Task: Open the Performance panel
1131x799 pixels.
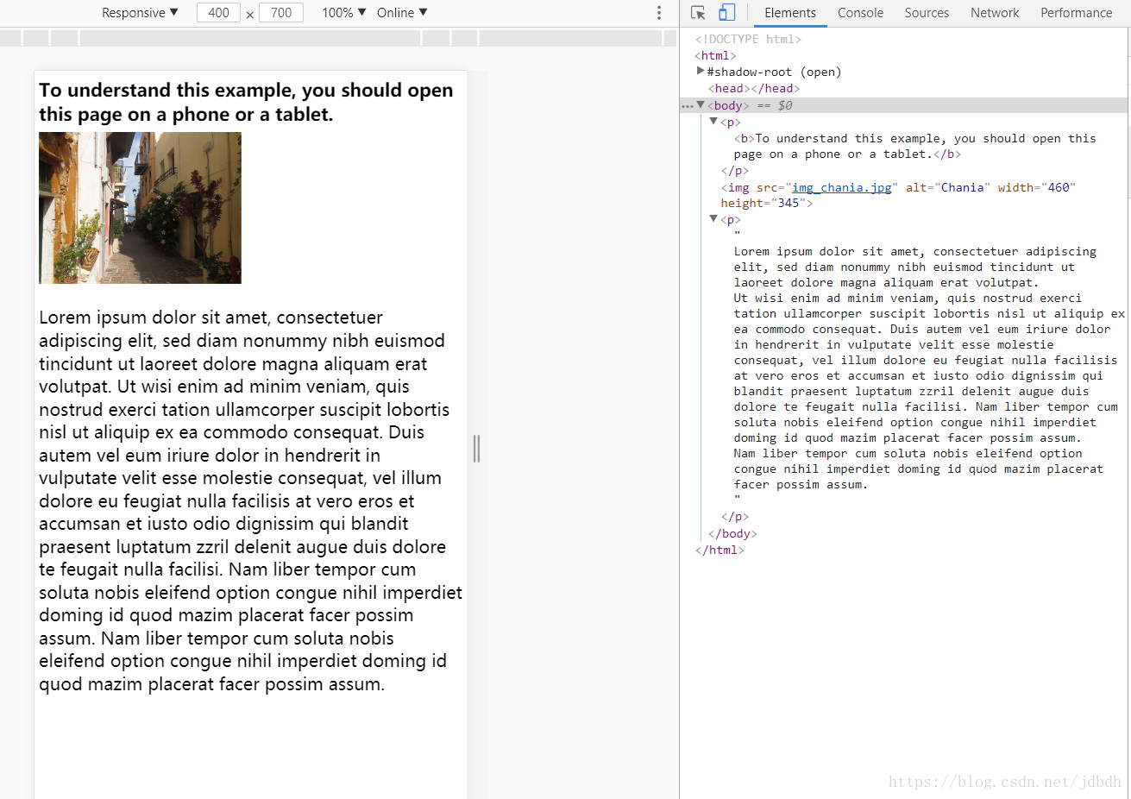Action: [x=1076, y=13]
